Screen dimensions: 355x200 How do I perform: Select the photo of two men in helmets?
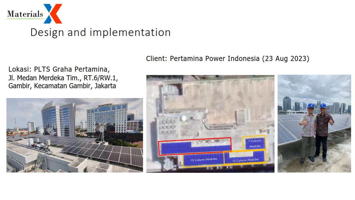coord(314,124)
